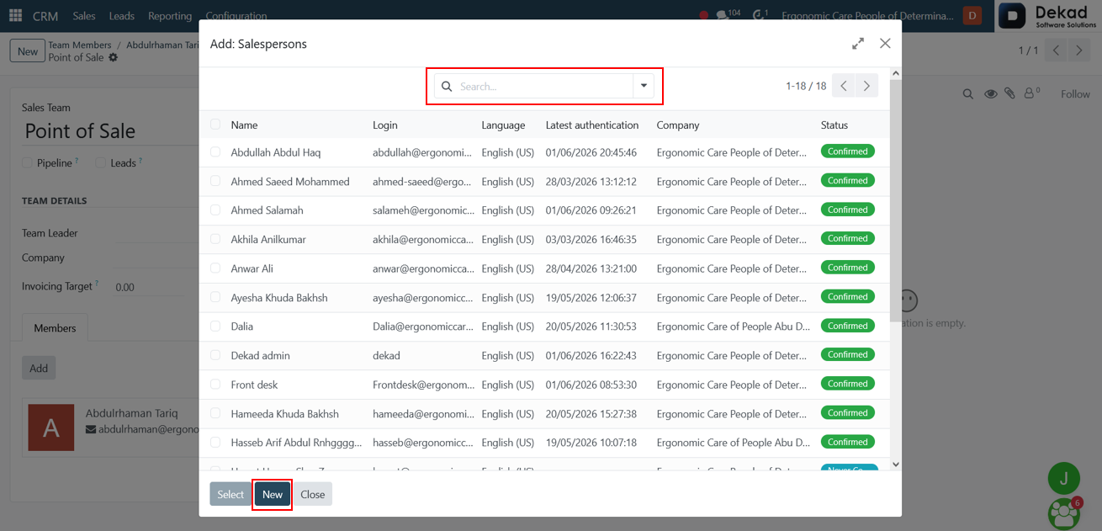The height and width of the screenshot is (531, 1102).
Task: Click the paperclip attachments icon
Action: click(1009, 94)
